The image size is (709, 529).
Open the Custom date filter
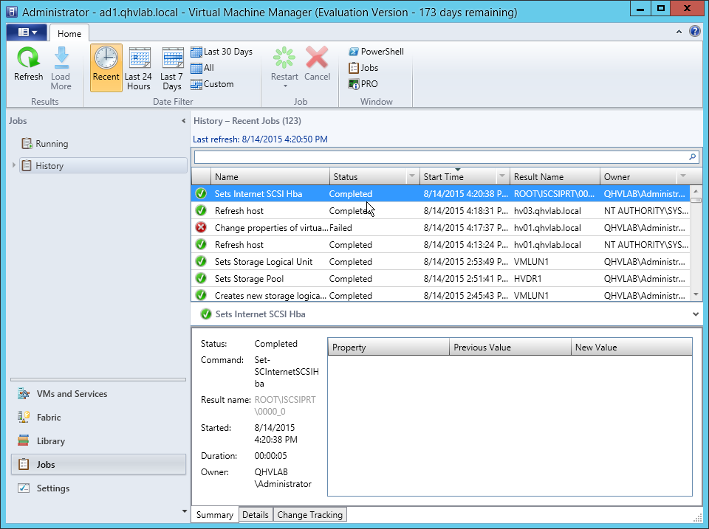point(212,84)
